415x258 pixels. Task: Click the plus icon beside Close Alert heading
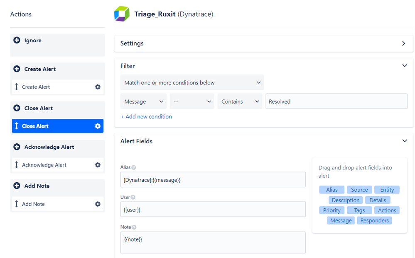pyautogui.click(x=17, y=108)
